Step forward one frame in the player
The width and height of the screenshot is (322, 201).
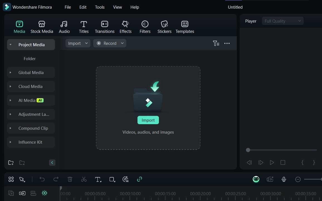pyautogui.click(x=260, y=163)
